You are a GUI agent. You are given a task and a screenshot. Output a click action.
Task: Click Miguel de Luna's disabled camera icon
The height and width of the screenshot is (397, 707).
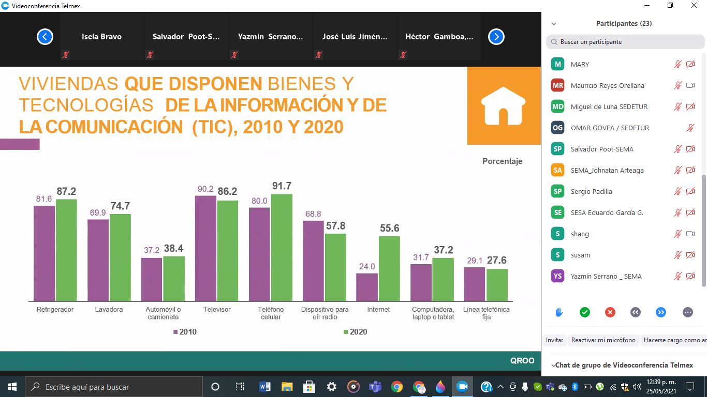690,106
